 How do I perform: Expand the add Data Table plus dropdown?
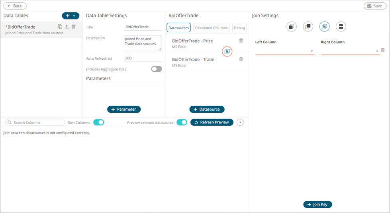pos(71,16)
